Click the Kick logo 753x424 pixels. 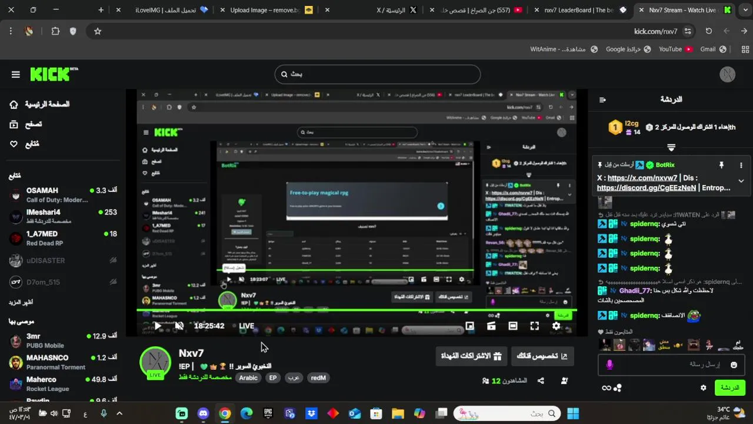[x=54, y=74]
